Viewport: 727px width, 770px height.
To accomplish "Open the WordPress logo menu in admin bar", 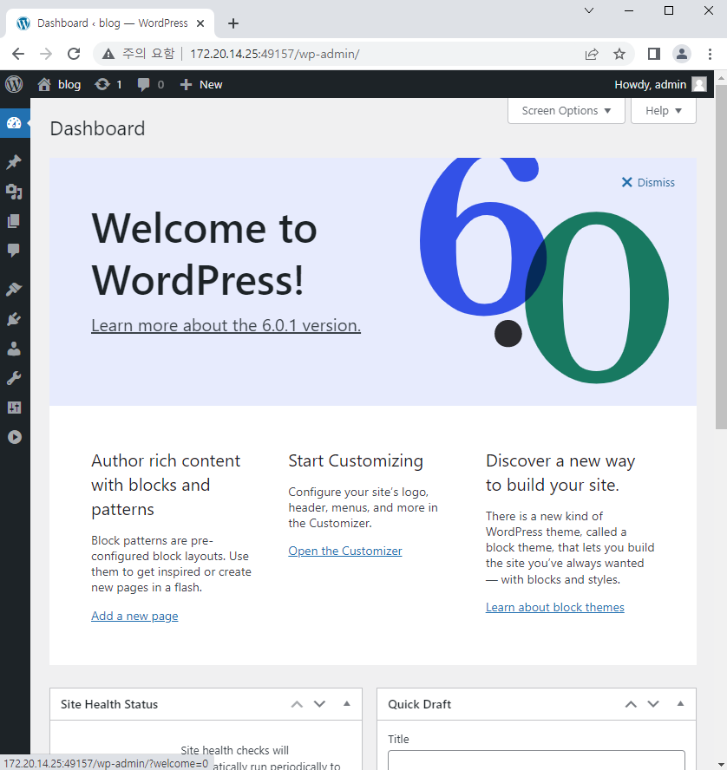I will (14, 84).
